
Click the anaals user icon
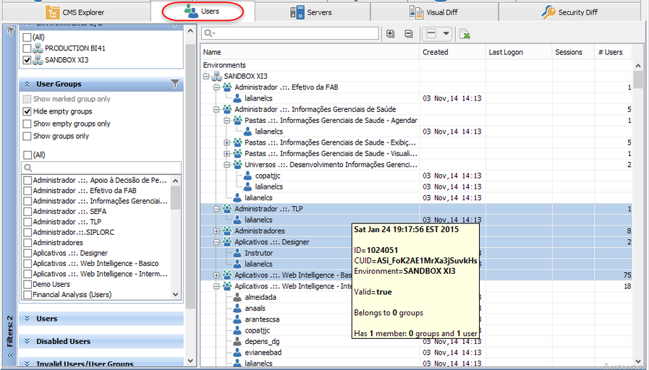pos(237,309)
